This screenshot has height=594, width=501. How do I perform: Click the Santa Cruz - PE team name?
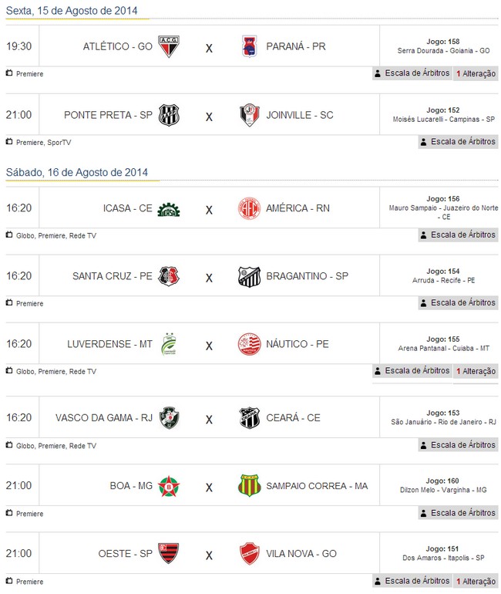(x=113, y=276)
